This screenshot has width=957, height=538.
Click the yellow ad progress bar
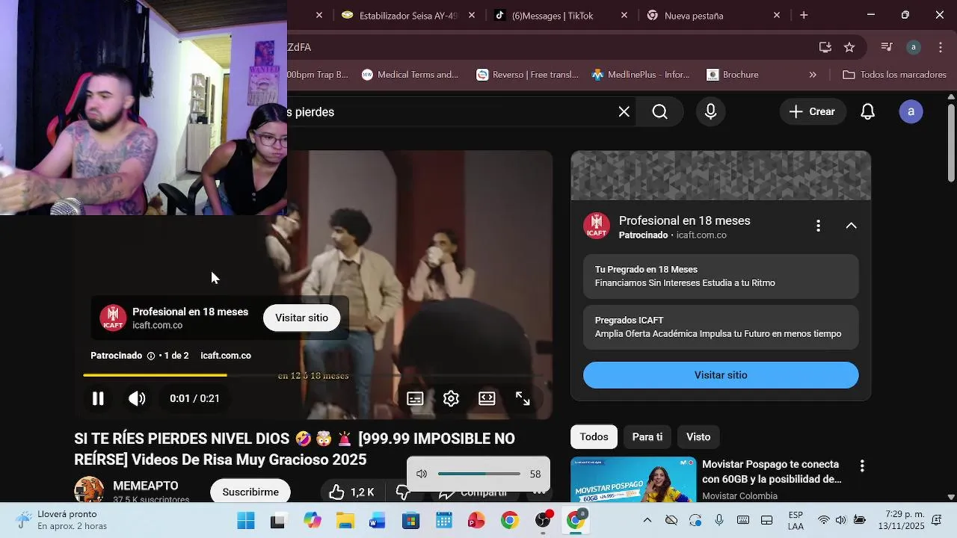point(155,375)
